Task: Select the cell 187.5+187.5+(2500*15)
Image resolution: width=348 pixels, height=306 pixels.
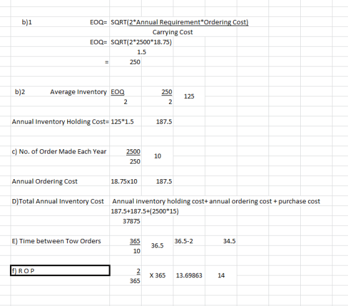Action: click(145, 211)
